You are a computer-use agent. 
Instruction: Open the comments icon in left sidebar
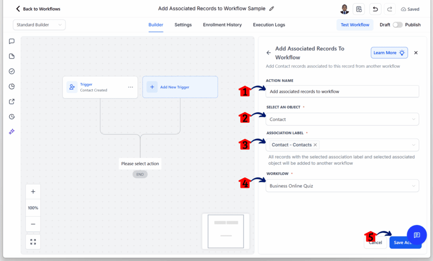click(x=12, y=41)
